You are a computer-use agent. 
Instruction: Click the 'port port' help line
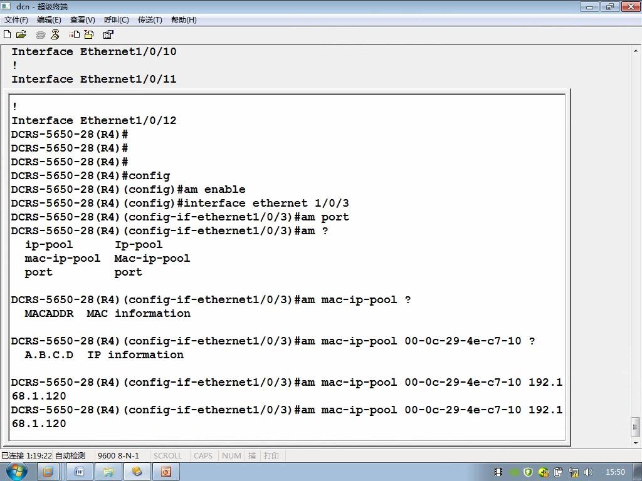click(83, 272)
